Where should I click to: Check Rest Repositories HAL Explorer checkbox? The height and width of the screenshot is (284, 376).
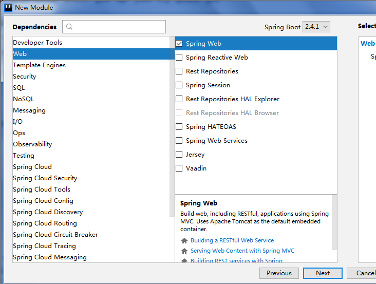tap(179, 99)
